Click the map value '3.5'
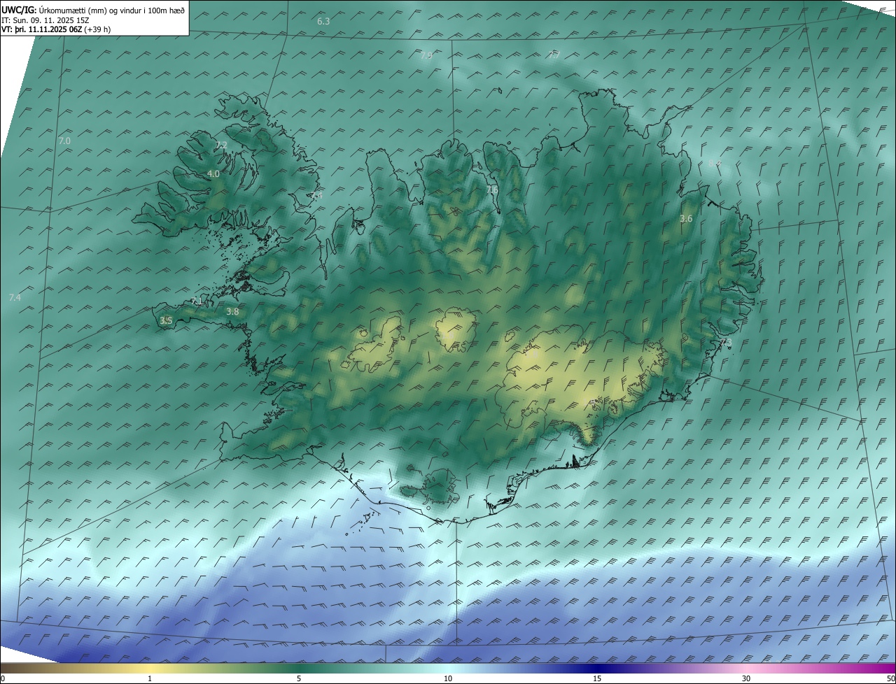Viewport: 896px width, 684px height. [166, 321]
